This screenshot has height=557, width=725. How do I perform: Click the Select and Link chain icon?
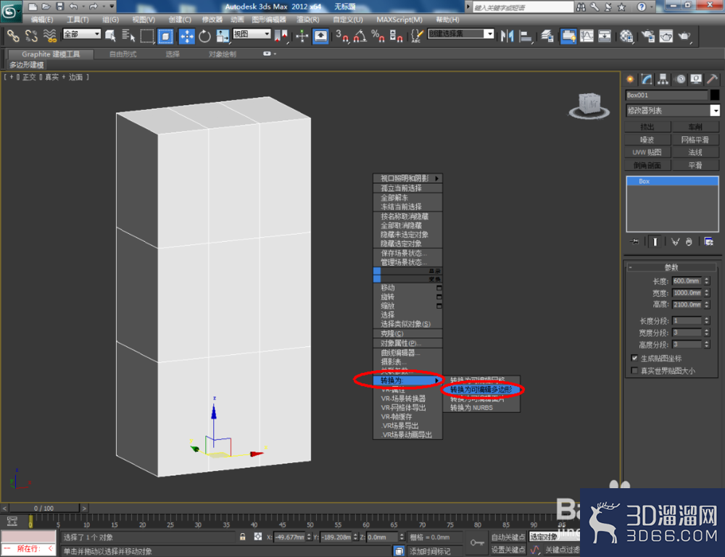coord(13,35)
